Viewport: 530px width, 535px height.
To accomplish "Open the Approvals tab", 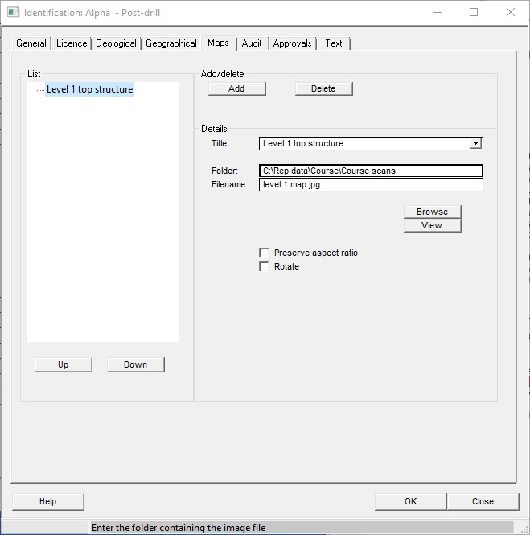I will (292, 43).
